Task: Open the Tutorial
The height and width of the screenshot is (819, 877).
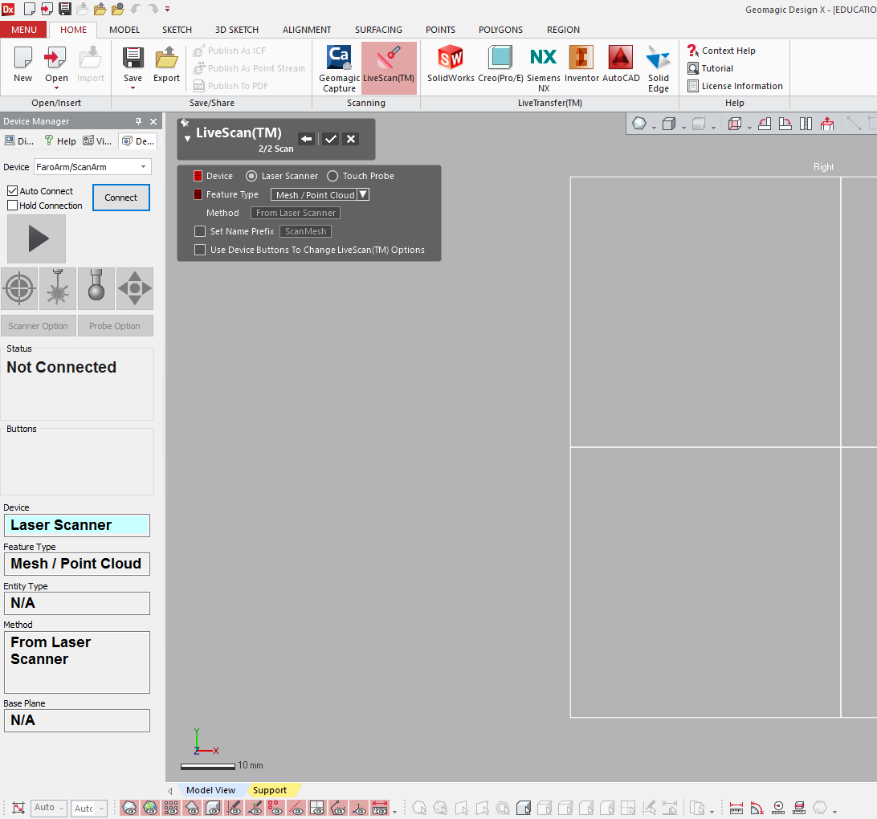Action: (x=710, y=68)
